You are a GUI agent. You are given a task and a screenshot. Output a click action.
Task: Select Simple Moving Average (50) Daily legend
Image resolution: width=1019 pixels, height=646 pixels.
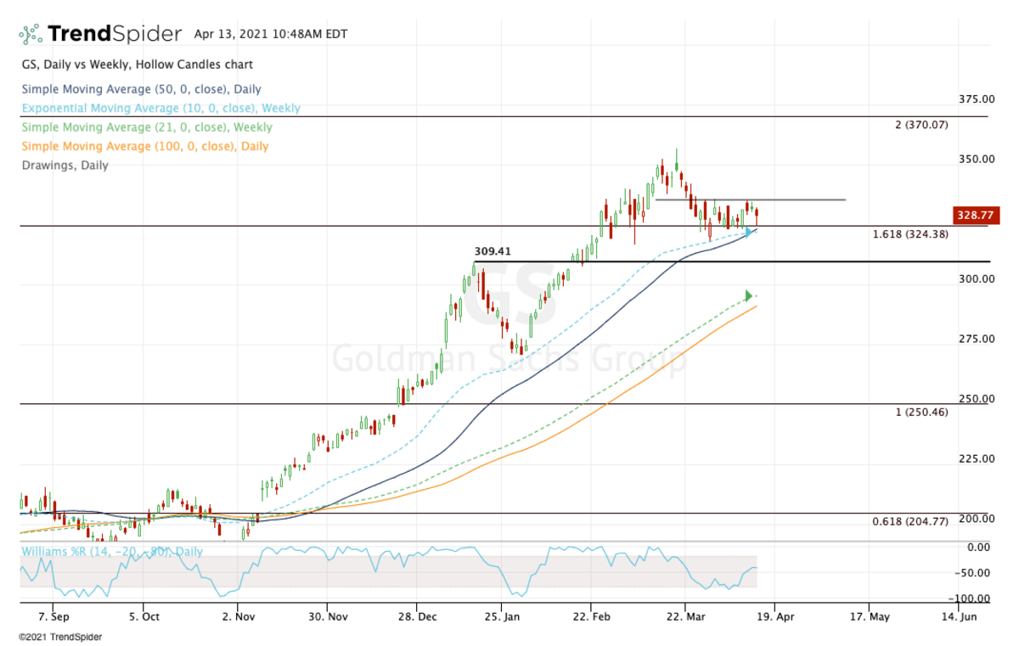(141, 89)
